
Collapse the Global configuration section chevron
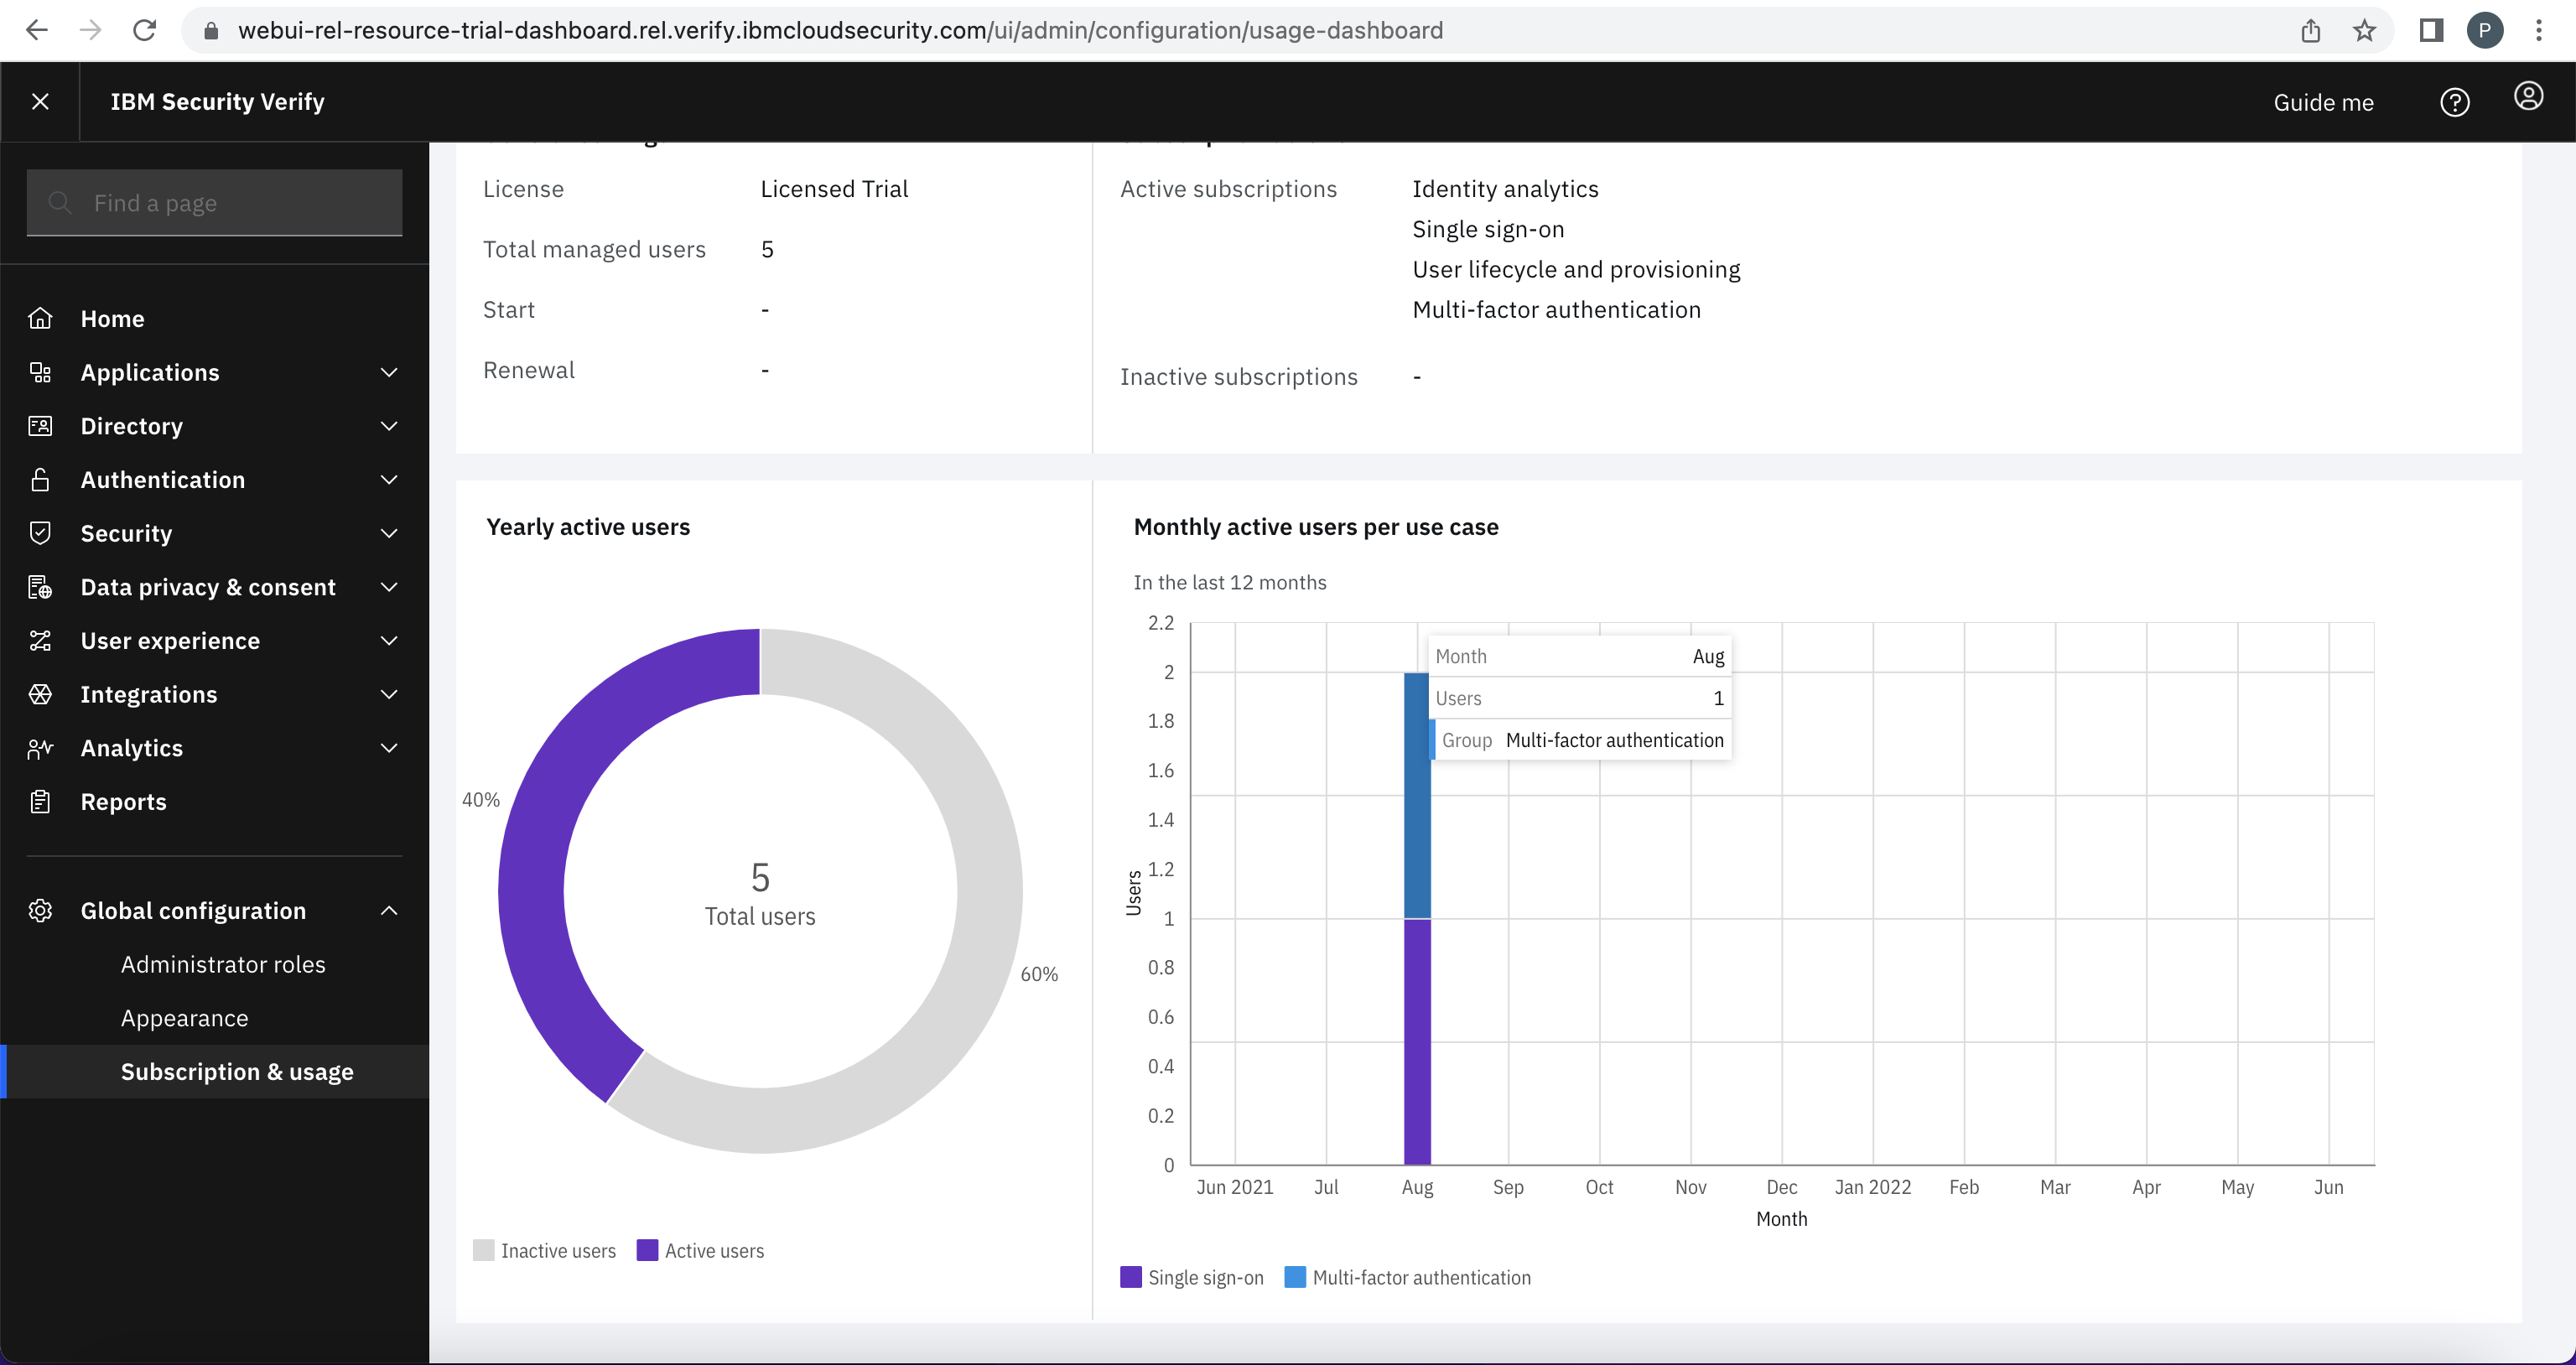(x=389, y=911)
